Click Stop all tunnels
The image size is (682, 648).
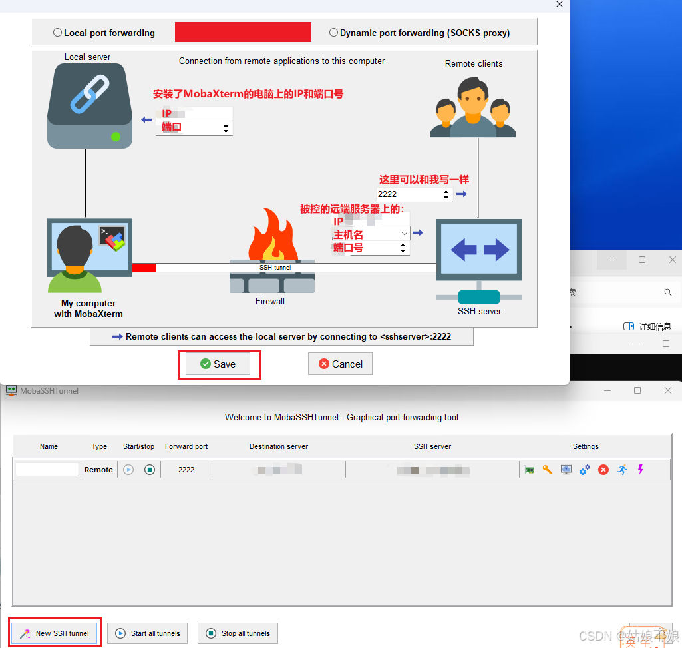coord(238,633)
